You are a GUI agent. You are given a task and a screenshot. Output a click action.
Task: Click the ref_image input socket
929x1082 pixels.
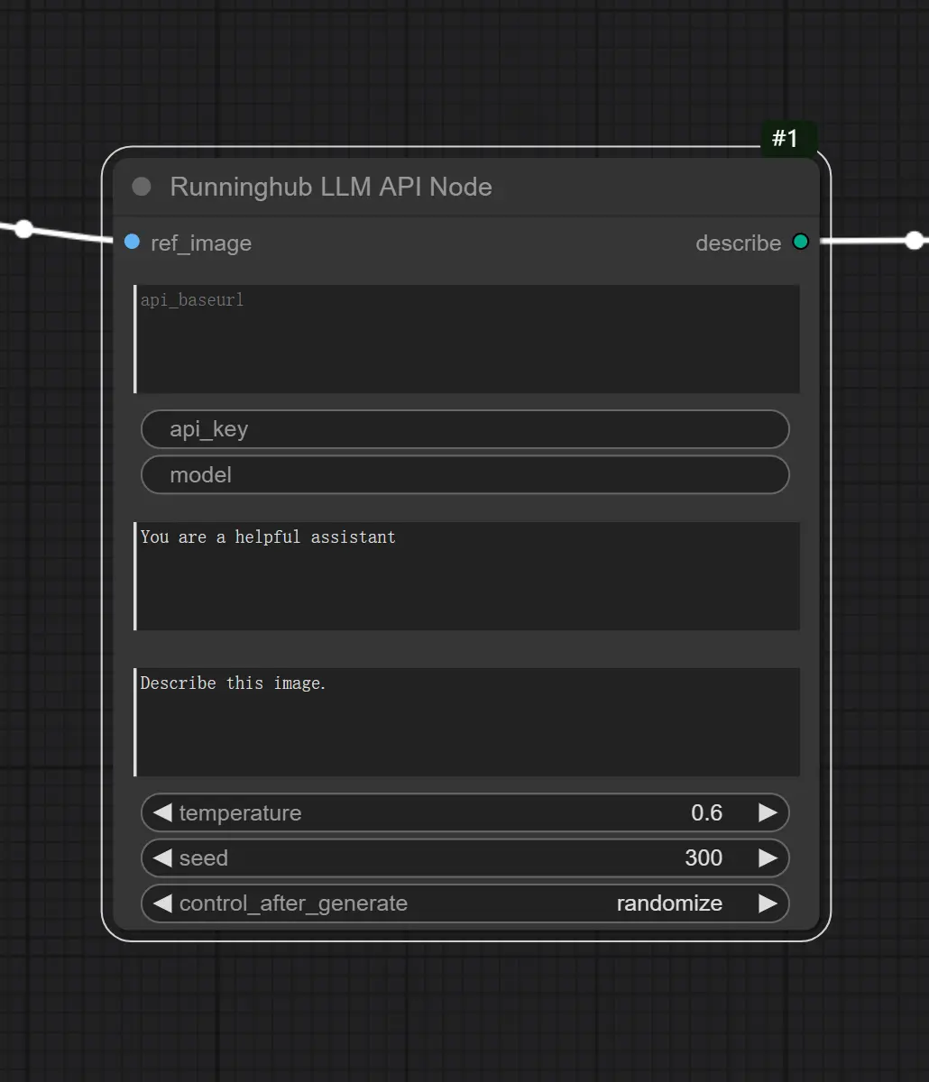pyautogui.click(x=133, y=242)
